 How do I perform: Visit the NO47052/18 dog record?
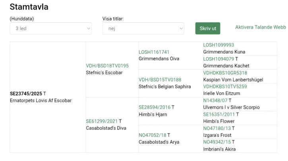coord(153,135)
